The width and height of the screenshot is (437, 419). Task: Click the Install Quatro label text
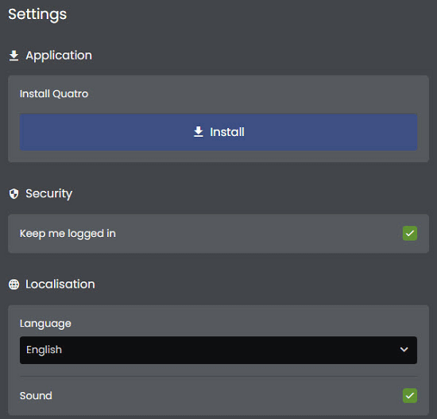click(x=54, y=94)
